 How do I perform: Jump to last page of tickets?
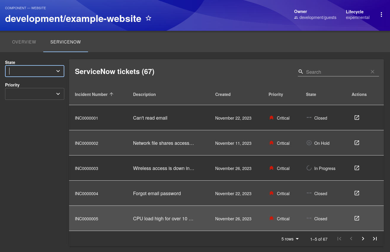click(375, 239)
